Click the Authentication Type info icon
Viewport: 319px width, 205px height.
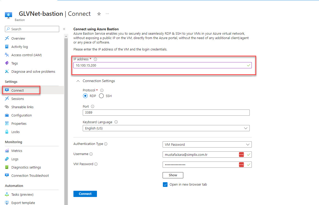(106, 144)
